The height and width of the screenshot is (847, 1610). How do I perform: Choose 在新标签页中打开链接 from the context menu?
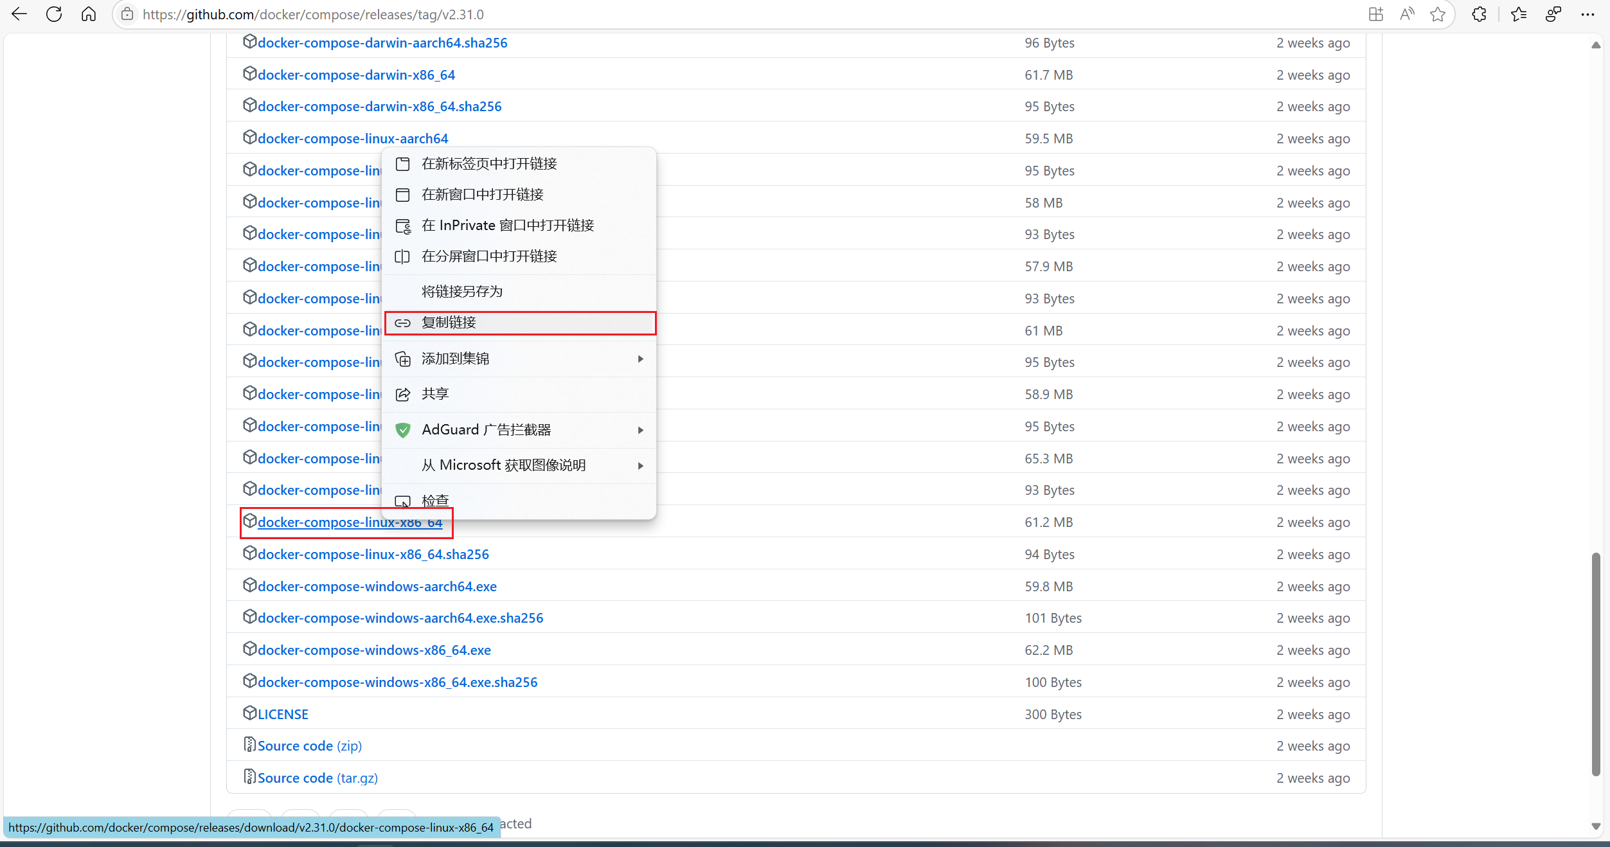click(519, 164)
